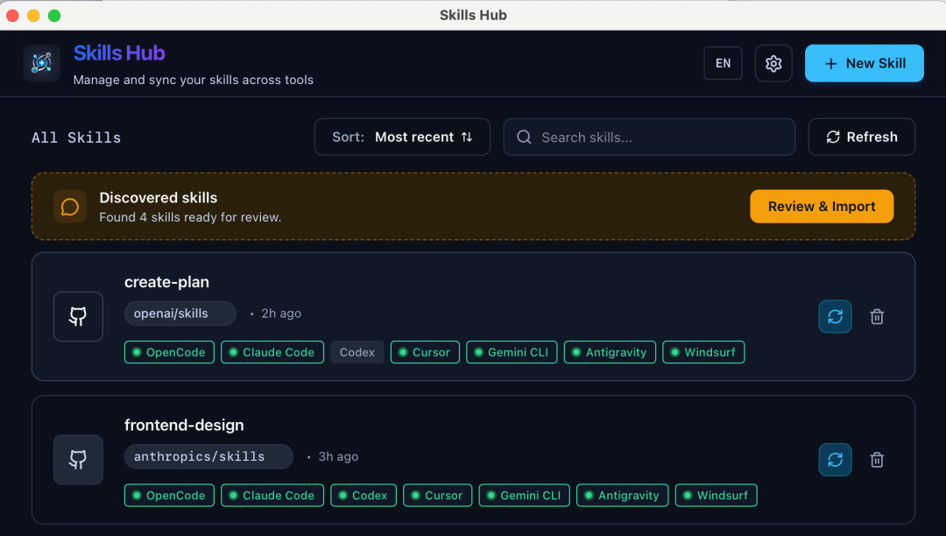Image resolution: width=946 pixels, height=536 pixels.
Task: Toggle Windsurf for frontend-design
Action: pyautogui.click(x=717, y=496)
